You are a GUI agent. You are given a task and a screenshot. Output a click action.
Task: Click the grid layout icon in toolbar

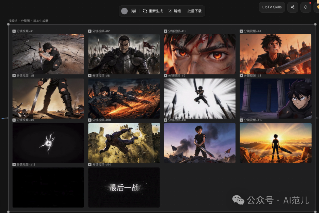tap(134, 11)
